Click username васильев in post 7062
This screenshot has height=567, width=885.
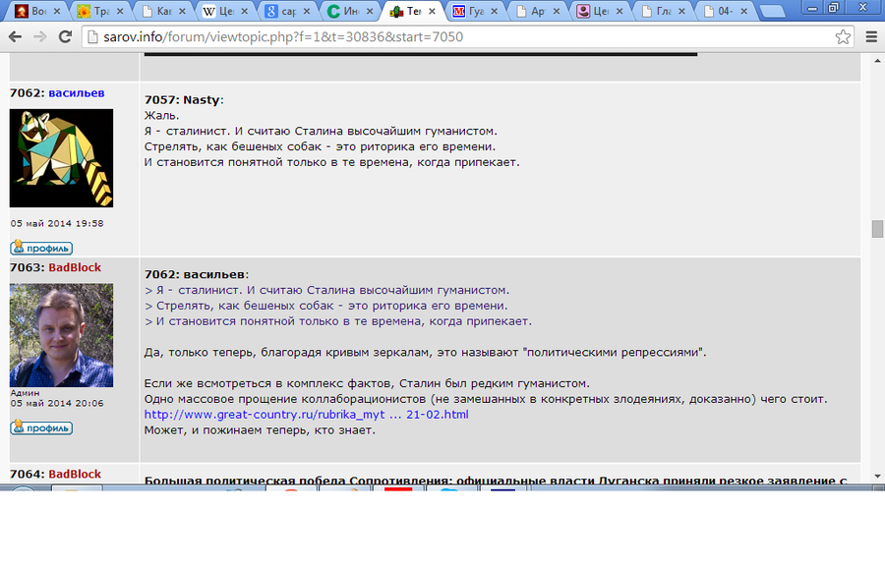pyautogui.click(x=77, y=92)
